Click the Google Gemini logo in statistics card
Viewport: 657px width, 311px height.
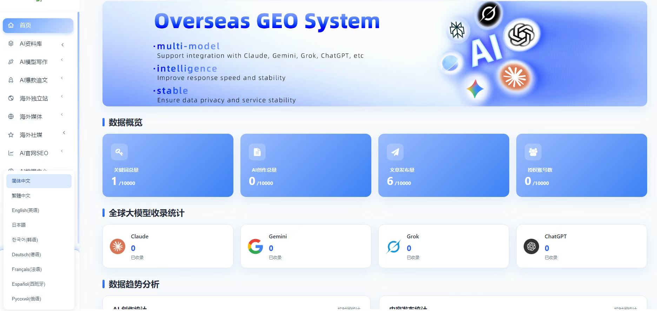click(x=255, y=246)
